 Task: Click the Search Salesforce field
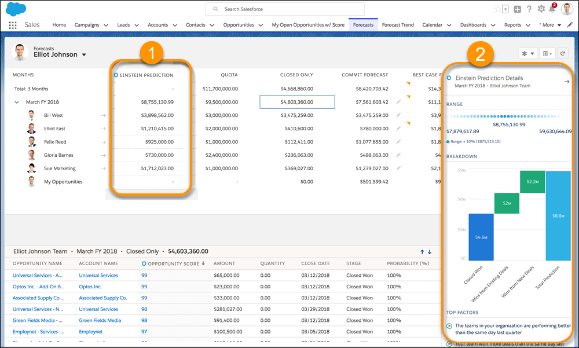pyautogui.click(x=285, y=9)
